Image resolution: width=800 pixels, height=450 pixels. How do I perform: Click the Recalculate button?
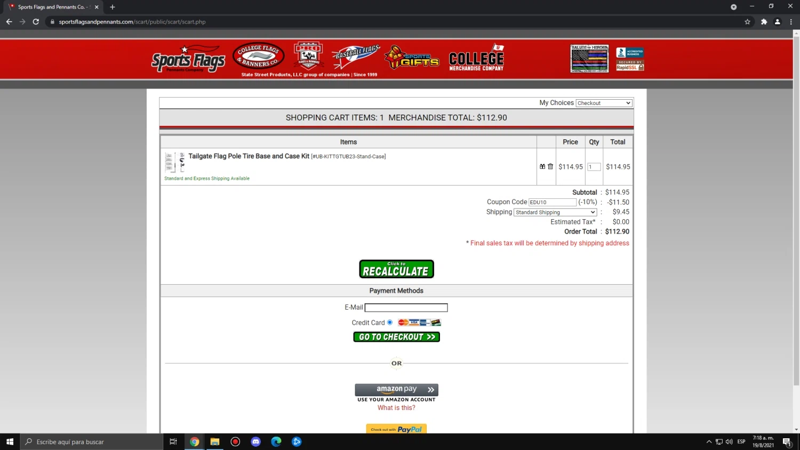396,269
